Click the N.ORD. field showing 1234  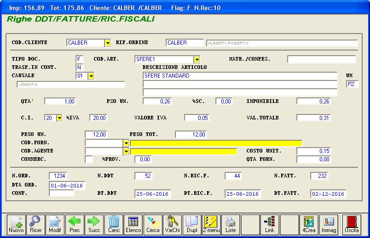pos(58,176)
